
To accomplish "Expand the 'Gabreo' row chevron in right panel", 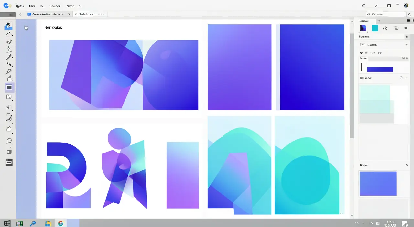I will [x=406, y=45].
